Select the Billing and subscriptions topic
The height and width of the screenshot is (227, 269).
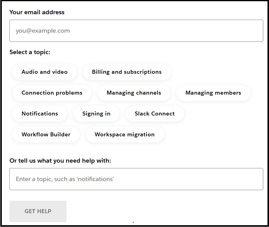tap(127, 72)
